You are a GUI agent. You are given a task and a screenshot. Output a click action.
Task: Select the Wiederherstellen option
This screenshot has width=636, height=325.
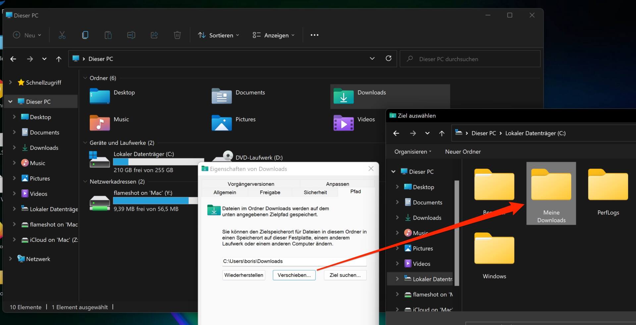click(243, 275)
